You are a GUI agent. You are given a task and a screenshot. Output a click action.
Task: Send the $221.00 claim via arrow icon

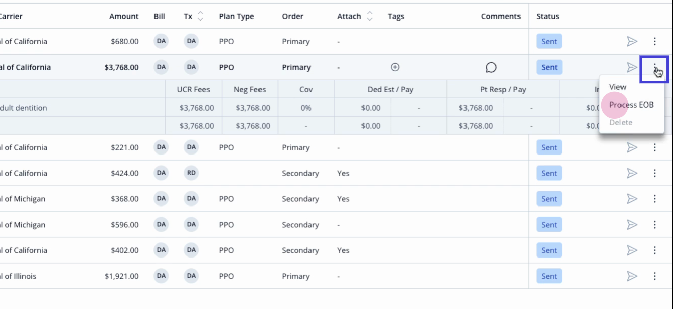coord(632,147)
